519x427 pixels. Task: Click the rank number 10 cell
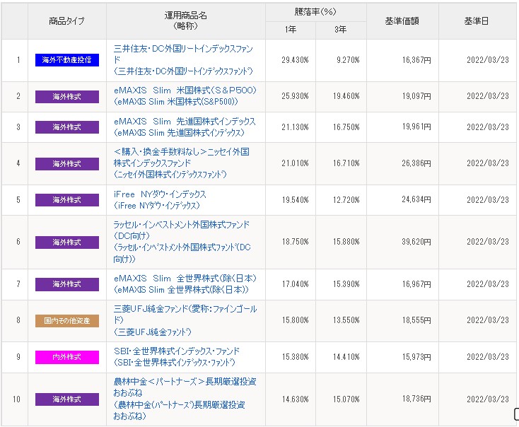pyautogui.click(x=16, y=399)
